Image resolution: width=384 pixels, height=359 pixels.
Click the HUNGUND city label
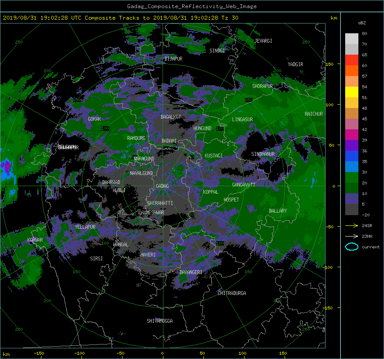[202, 128]
